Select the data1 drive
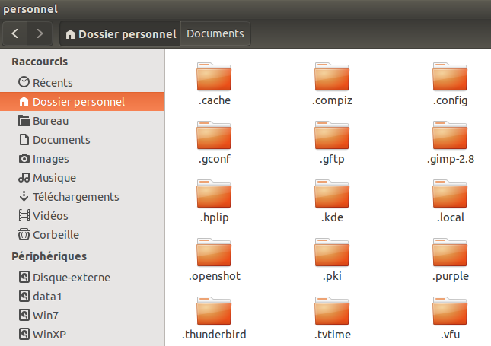Viewport: 491px width, 346px height. point(47,296)
